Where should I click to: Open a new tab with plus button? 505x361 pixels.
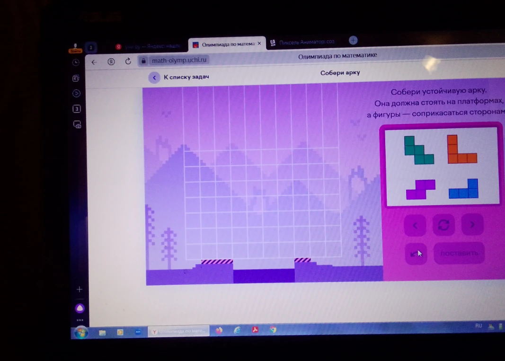coord(353,40)
